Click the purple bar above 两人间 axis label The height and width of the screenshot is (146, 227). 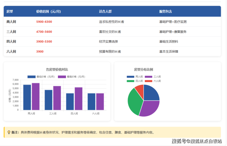(36, 97)
